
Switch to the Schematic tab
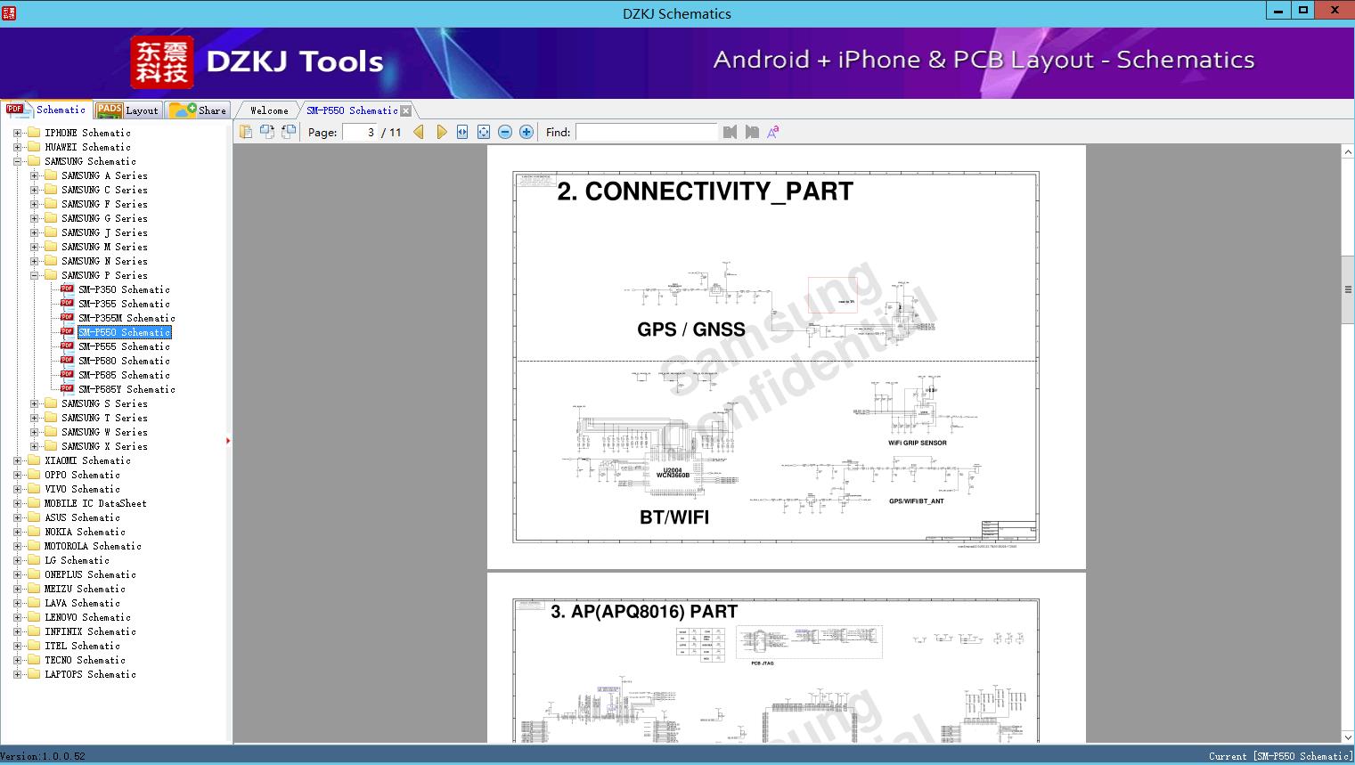46,110
